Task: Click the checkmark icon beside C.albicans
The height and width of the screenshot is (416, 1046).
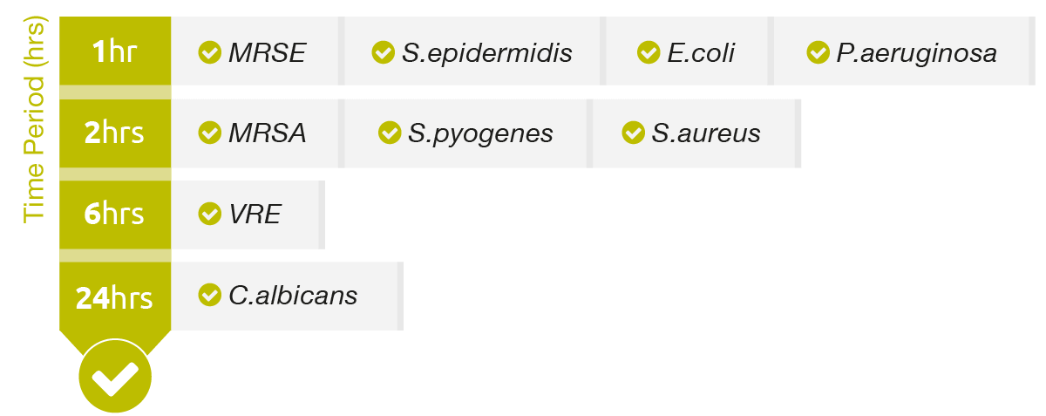Action: tap(209, 295)
